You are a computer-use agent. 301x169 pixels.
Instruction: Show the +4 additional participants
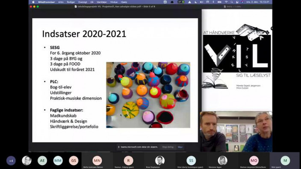[x=11, y=160]
